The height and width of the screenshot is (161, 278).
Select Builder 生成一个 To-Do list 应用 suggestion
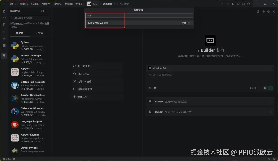tap(210, 112)
